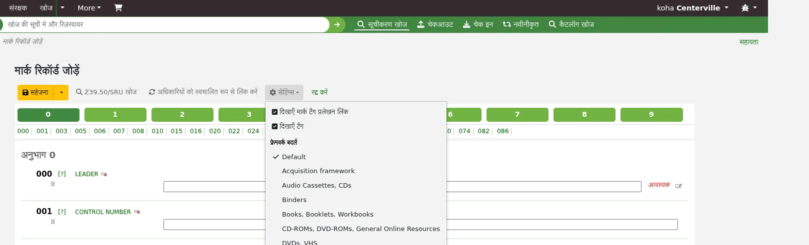The image size is (809, 245).
Task: Grab the 000 field move handle
Action: (x=52, y=184)
